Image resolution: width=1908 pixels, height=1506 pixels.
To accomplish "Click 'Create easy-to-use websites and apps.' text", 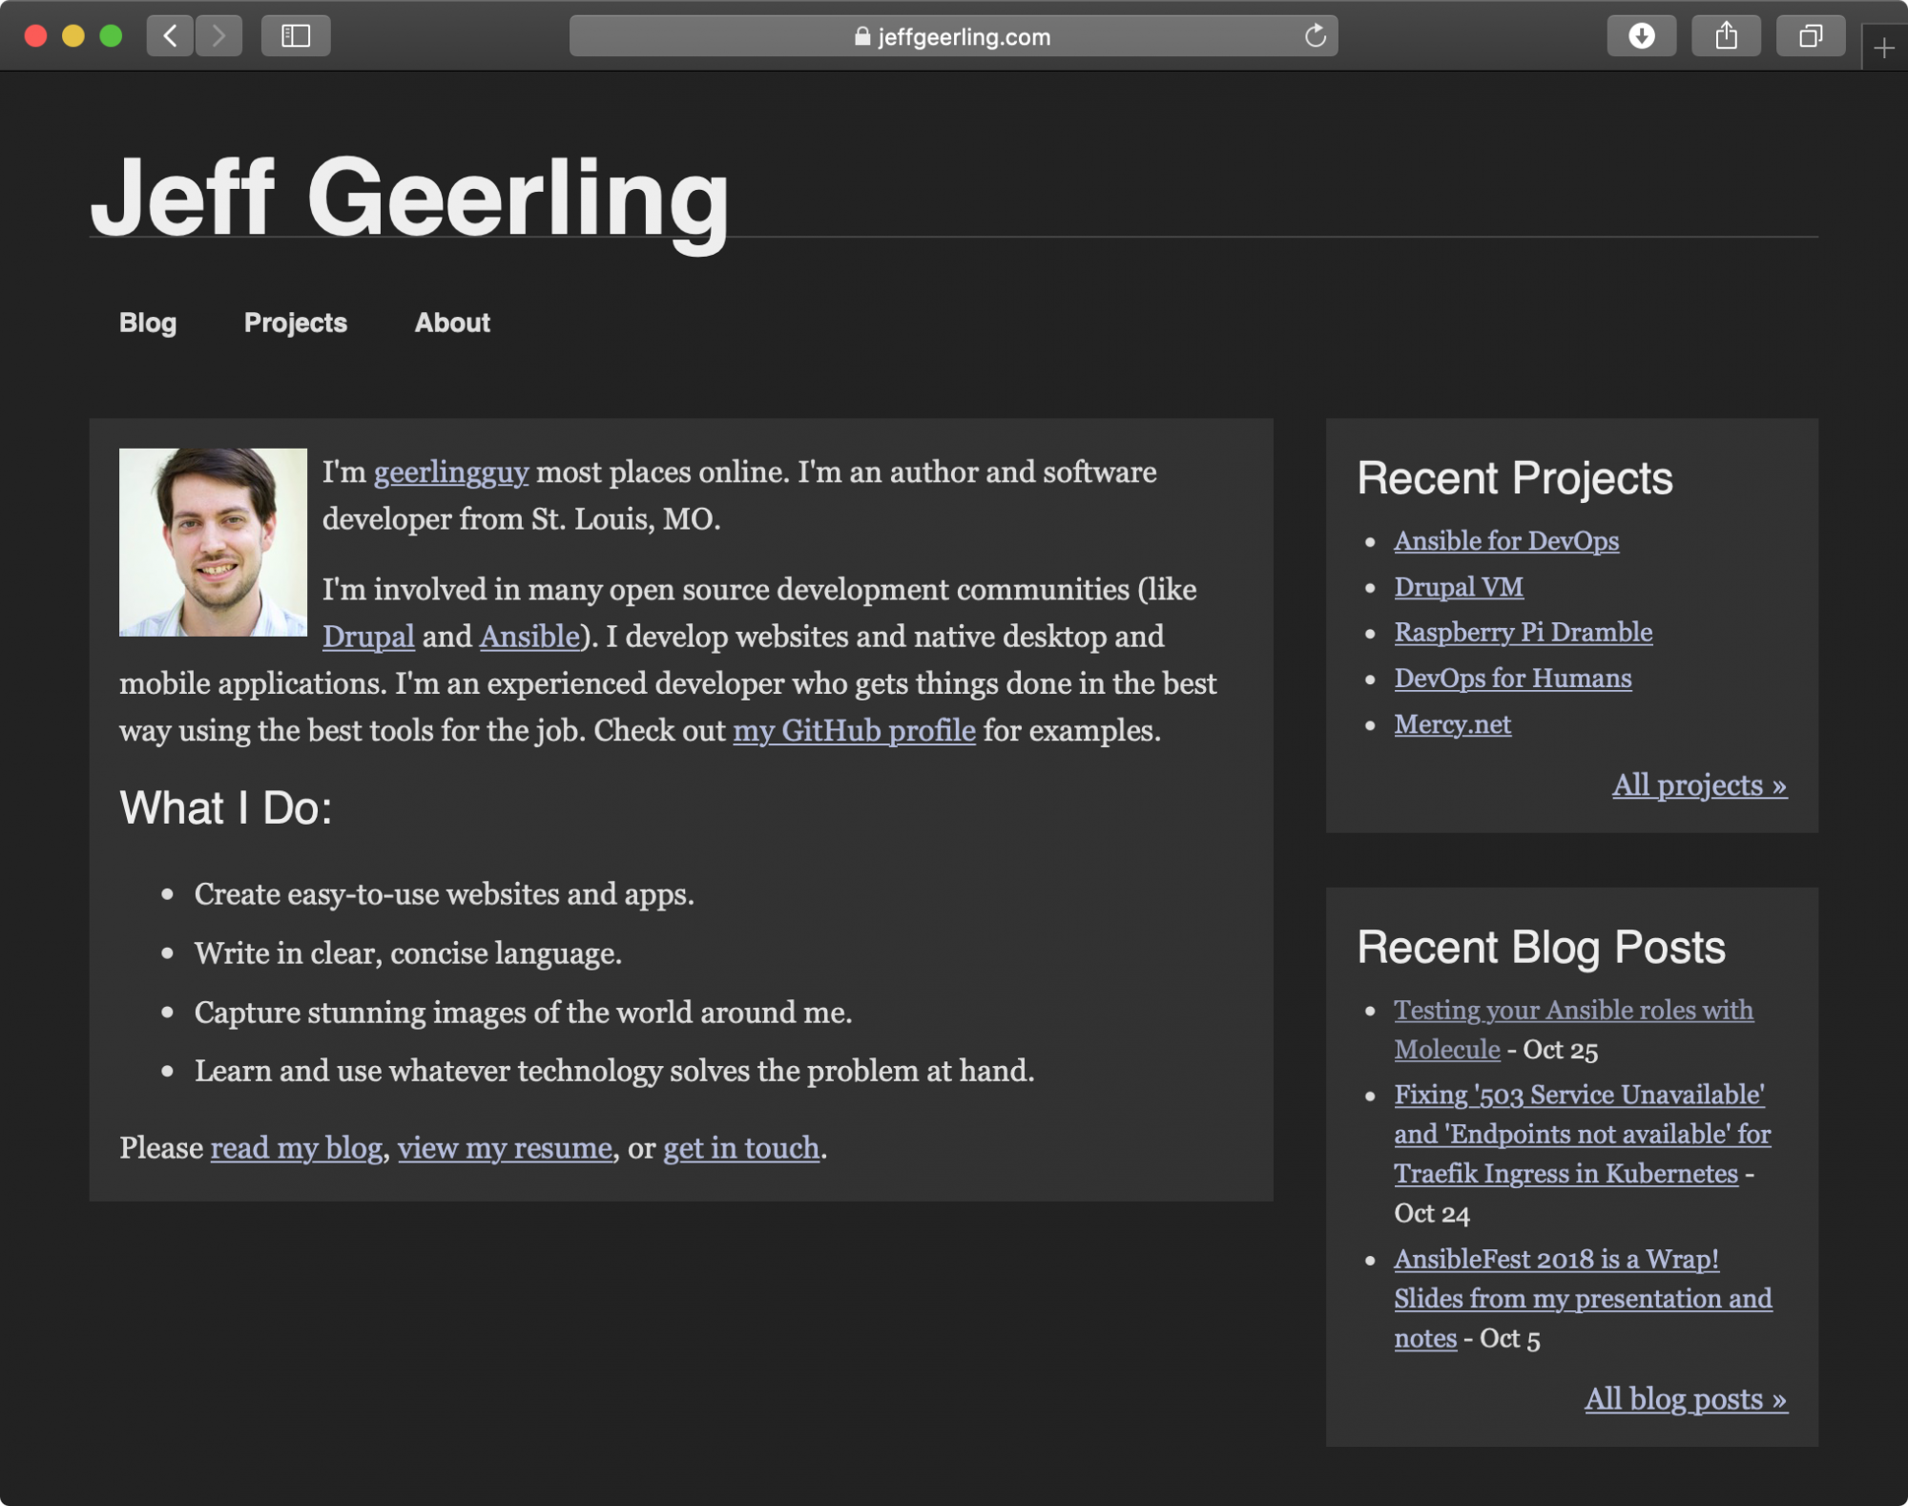I will [445, 894].
